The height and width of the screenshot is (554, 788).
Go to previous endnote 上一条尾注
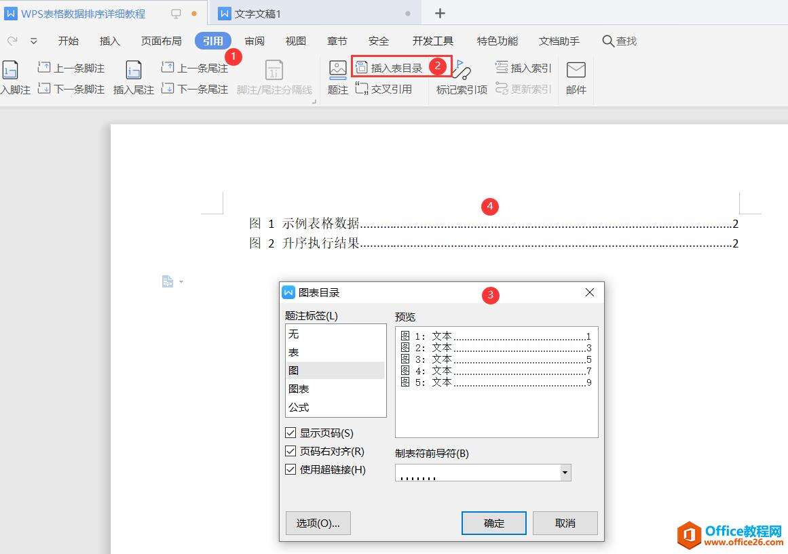point(195,68)
